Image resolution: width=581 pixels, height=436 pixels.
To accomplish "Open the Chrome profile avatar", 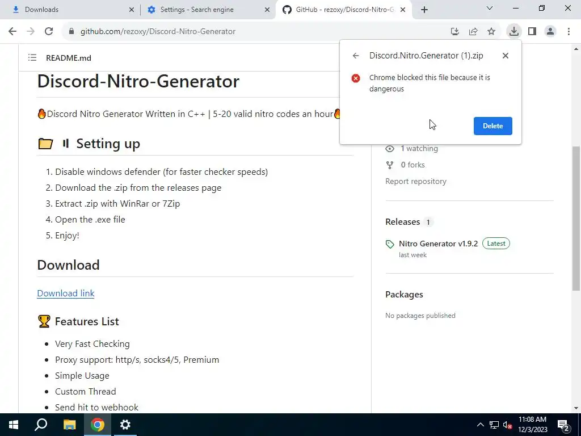I will pyautogui.click(x=550, y=32).
